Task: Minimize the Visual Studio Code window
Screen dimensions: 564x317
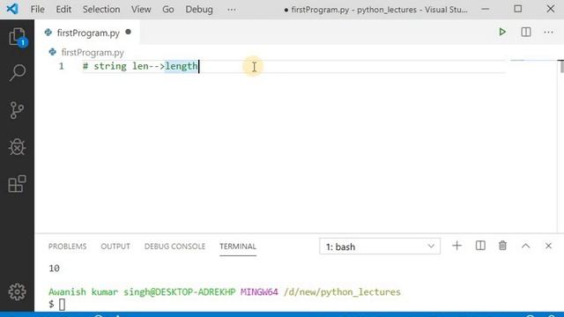Action: [x=486, y=10]
